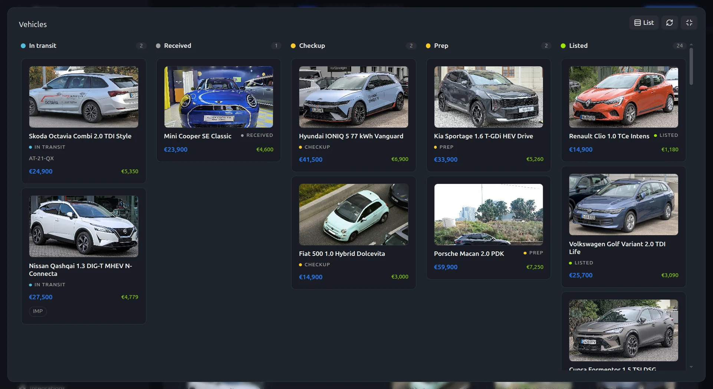Open the Fiat 500 photo
Viewport: 713px width, 389px height.
(354, 214)
